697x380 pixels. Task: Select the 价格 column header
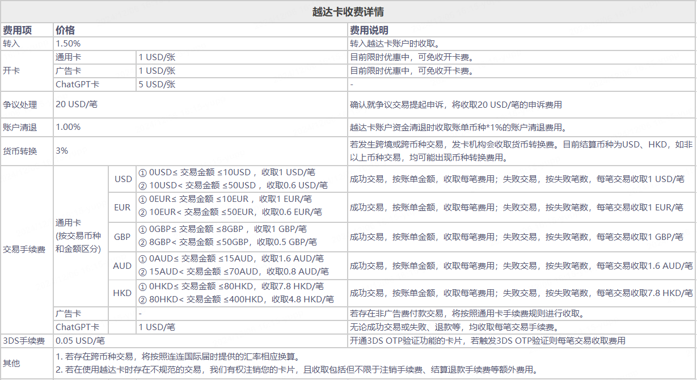(x=65, y=31)
